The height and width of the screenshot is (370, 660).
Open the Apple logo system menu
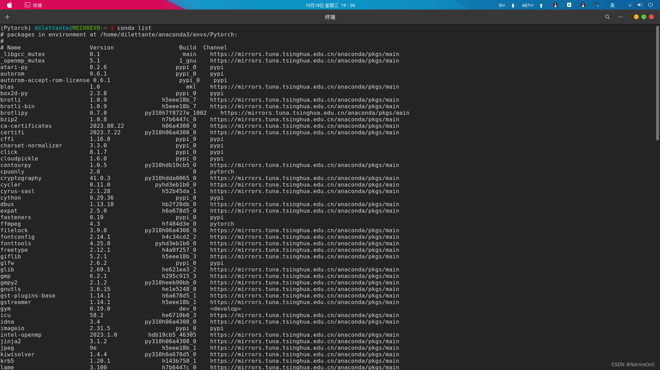click(x=10, y=5)
